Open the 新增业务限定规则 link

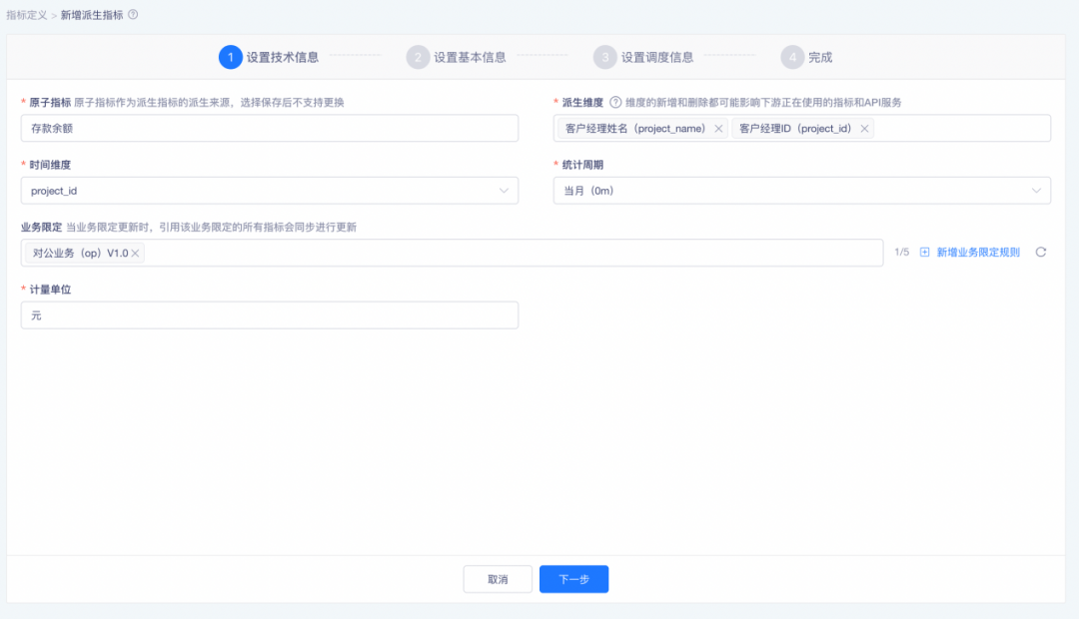(978, 253)
